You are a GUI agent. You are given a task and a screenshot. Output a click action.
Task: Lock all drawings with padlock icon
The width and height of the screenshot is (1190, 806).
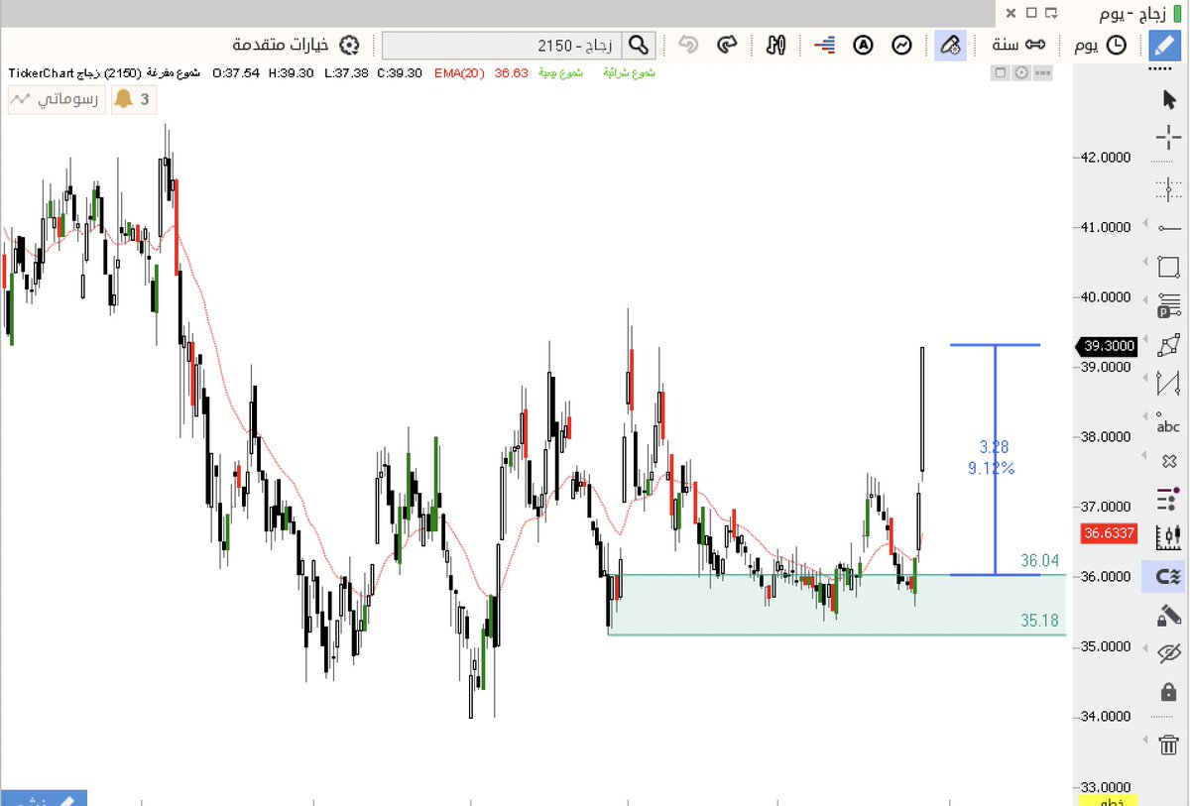click(x=1168, y=691)
